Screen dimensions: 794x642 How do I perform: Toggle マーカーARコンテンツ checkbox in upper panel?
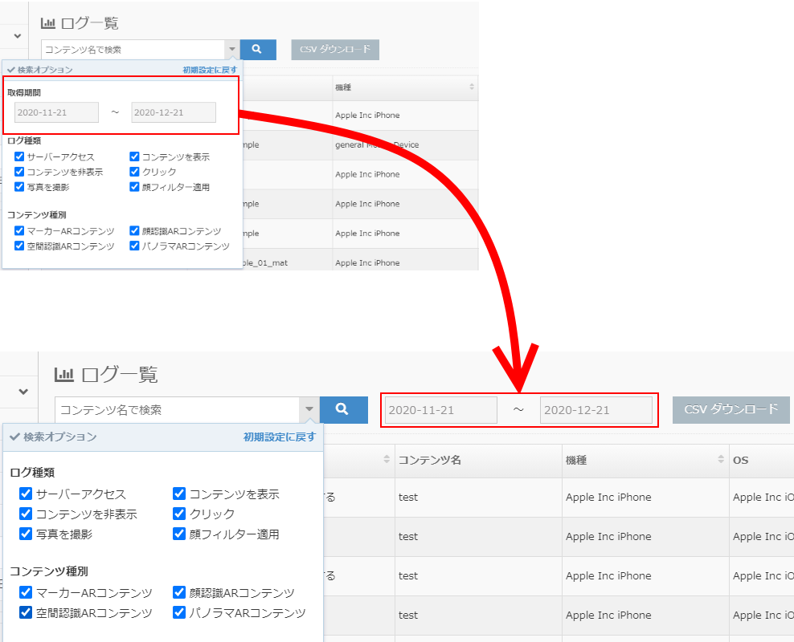[19, 230]
